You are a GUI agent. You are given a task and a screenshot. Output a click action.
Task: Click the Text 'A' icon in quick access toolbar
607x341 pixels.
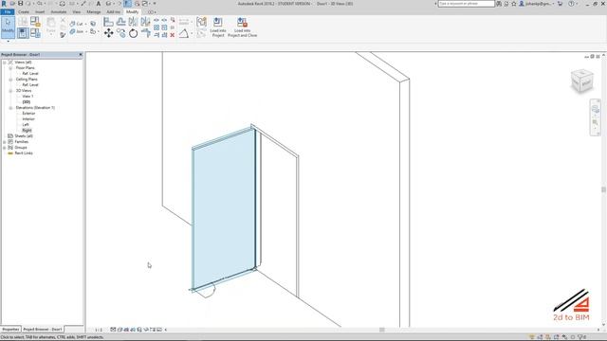[99, 4]
